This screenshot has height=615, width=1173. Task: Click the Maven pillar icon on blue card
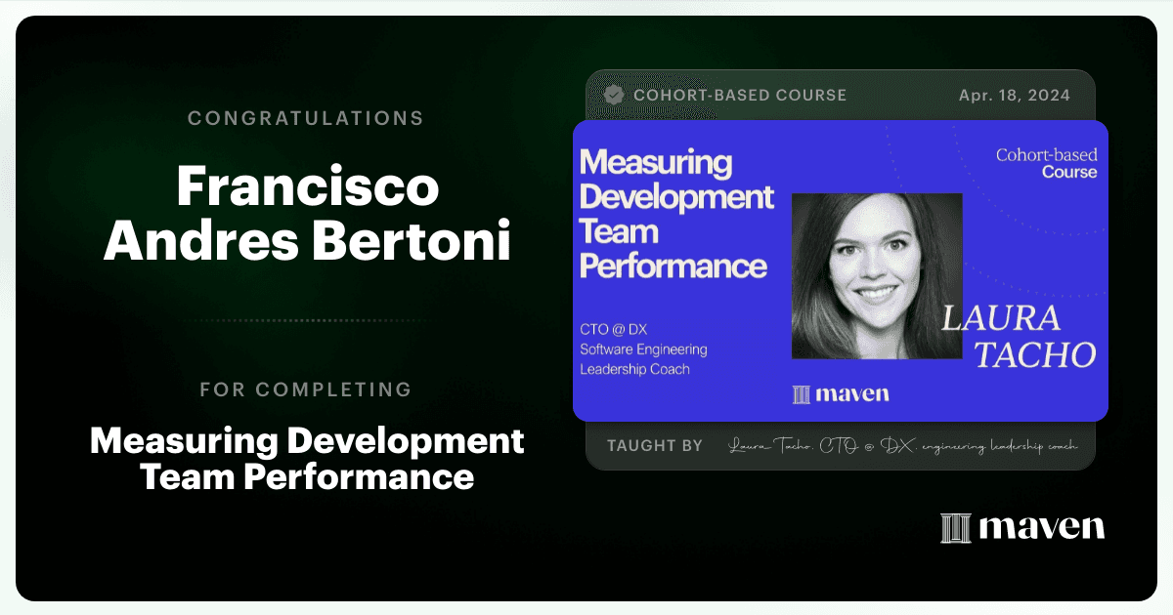click(802, 394)
